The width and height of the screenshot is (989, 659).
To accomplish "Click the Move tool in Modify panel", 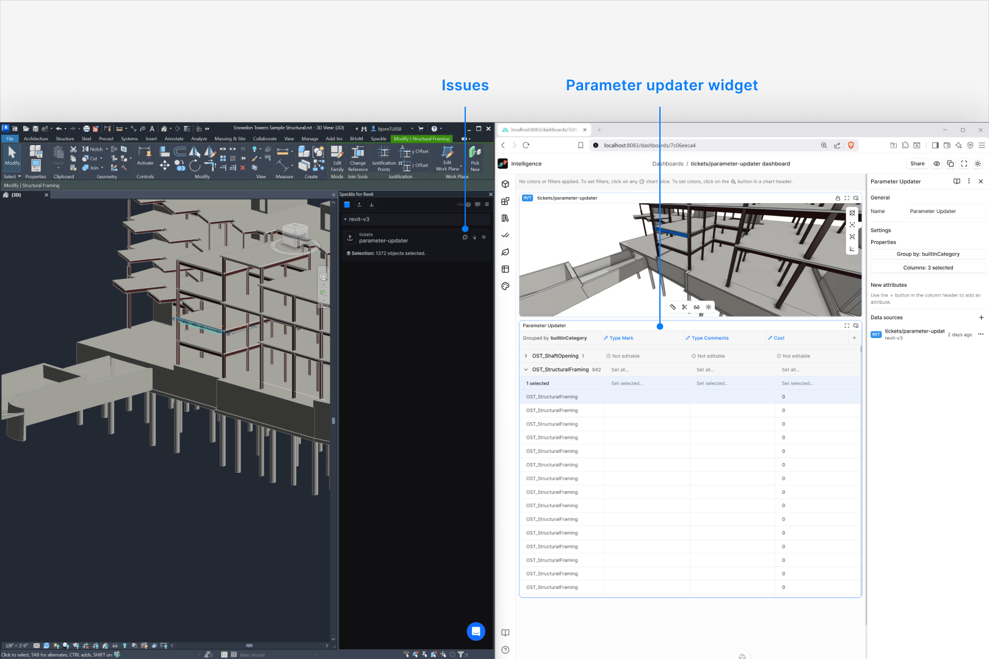I will tap(165, 165).
